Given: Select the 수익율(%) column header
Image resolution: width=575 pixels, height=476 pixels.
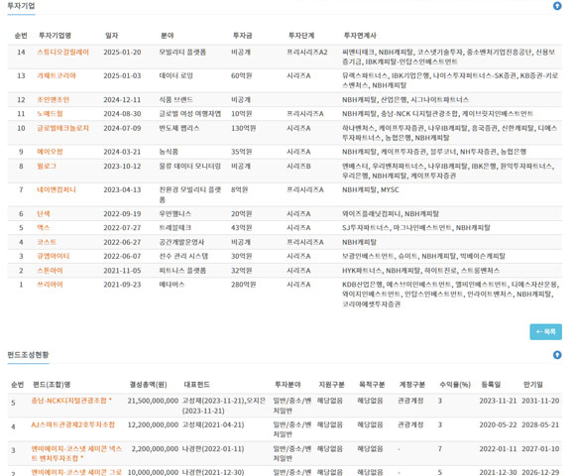Looking at the screenshot, I should (x=455, y=385).
